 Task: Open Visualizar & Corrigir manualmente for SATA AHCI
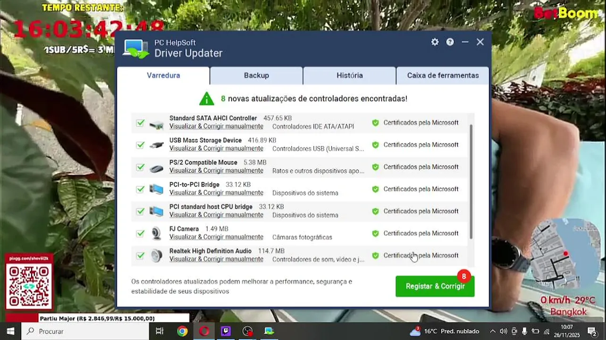pyautogui.click(x=216, y=127)
